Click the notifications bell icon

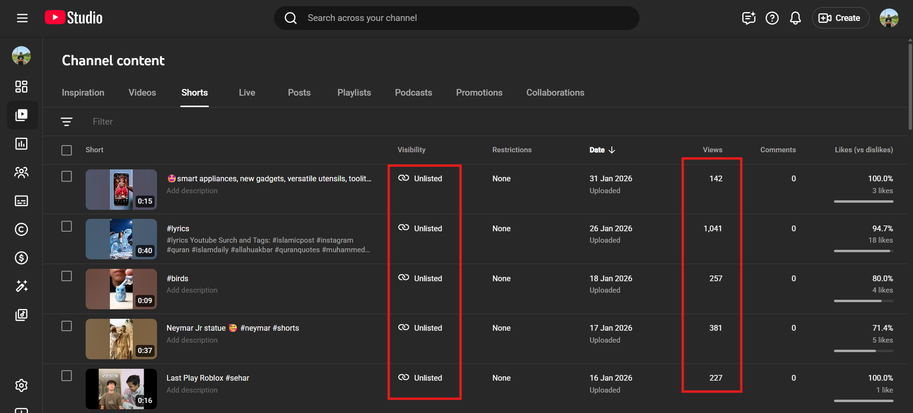click(795, 18)
